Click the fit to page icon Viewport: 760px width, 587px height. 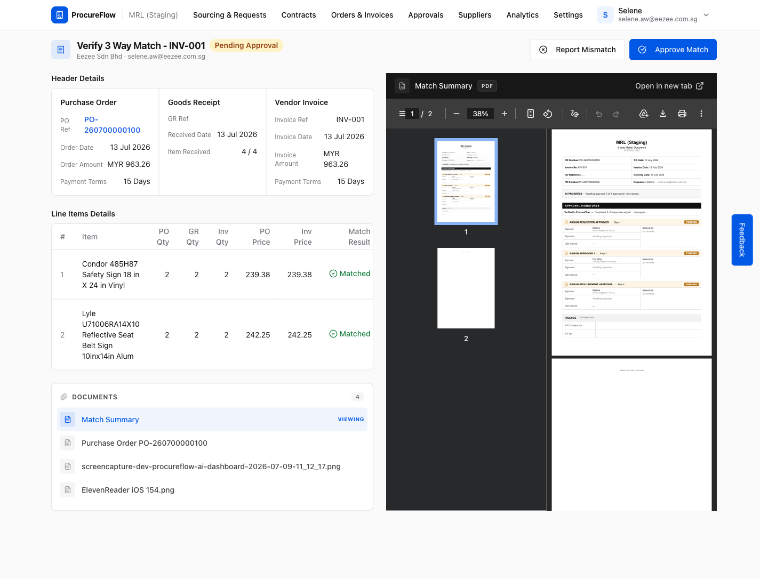coord(531,114)
